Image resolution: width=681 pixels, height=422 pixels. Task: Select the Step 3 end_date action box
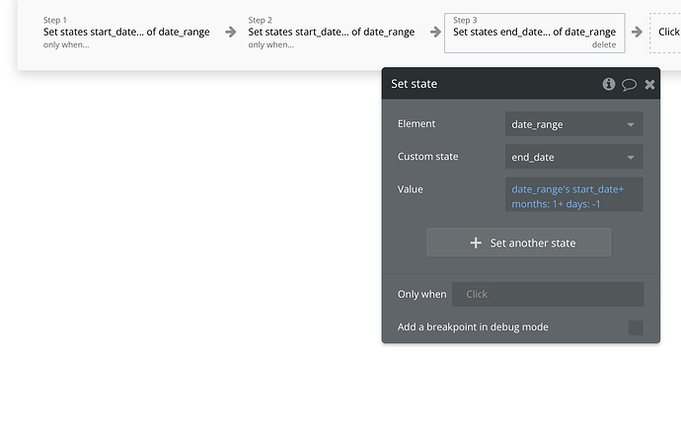(x=534, y=32)
